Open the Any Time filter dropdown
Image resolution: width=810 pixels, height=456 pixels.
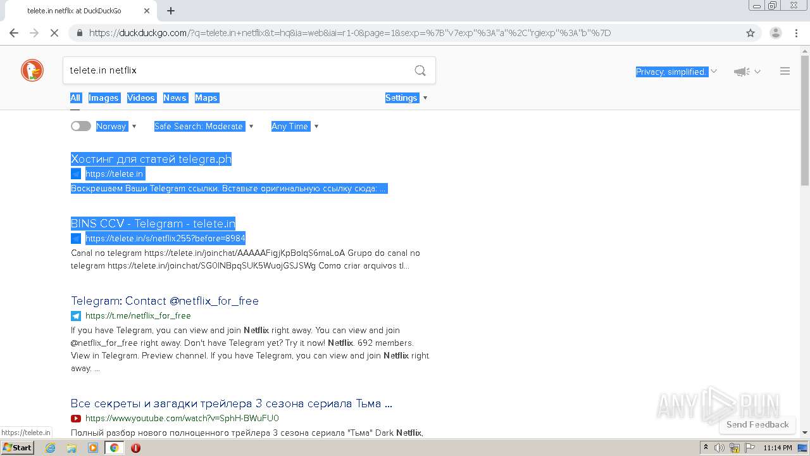295,126
